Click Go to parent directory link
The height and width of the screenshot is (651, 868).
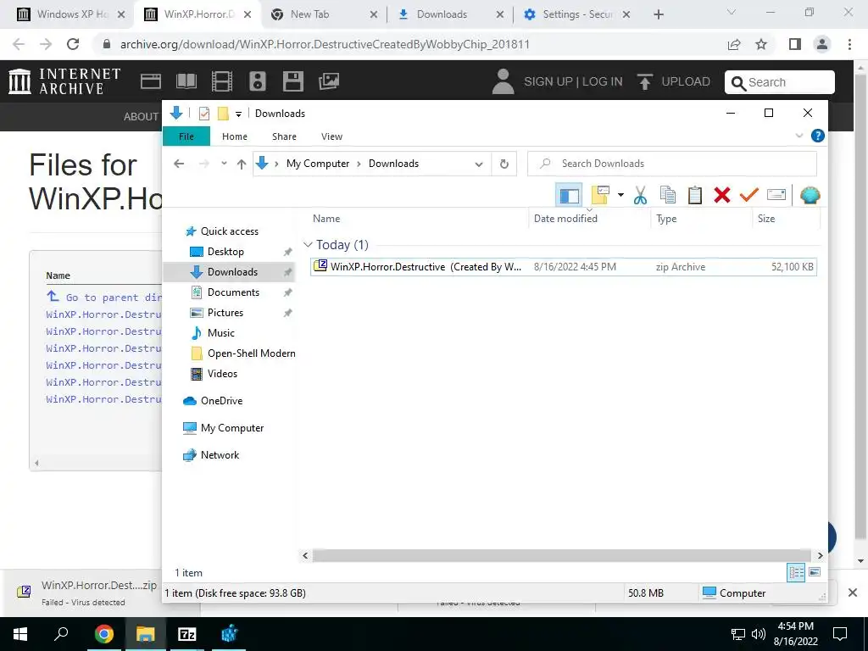click(x=104, y=297)
